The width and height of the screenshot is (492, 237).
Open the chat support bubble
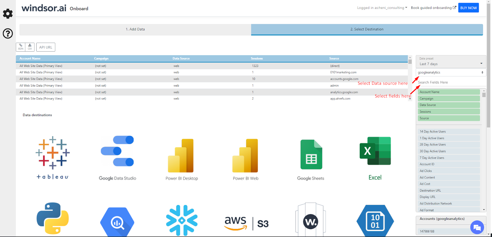[477, 227]
